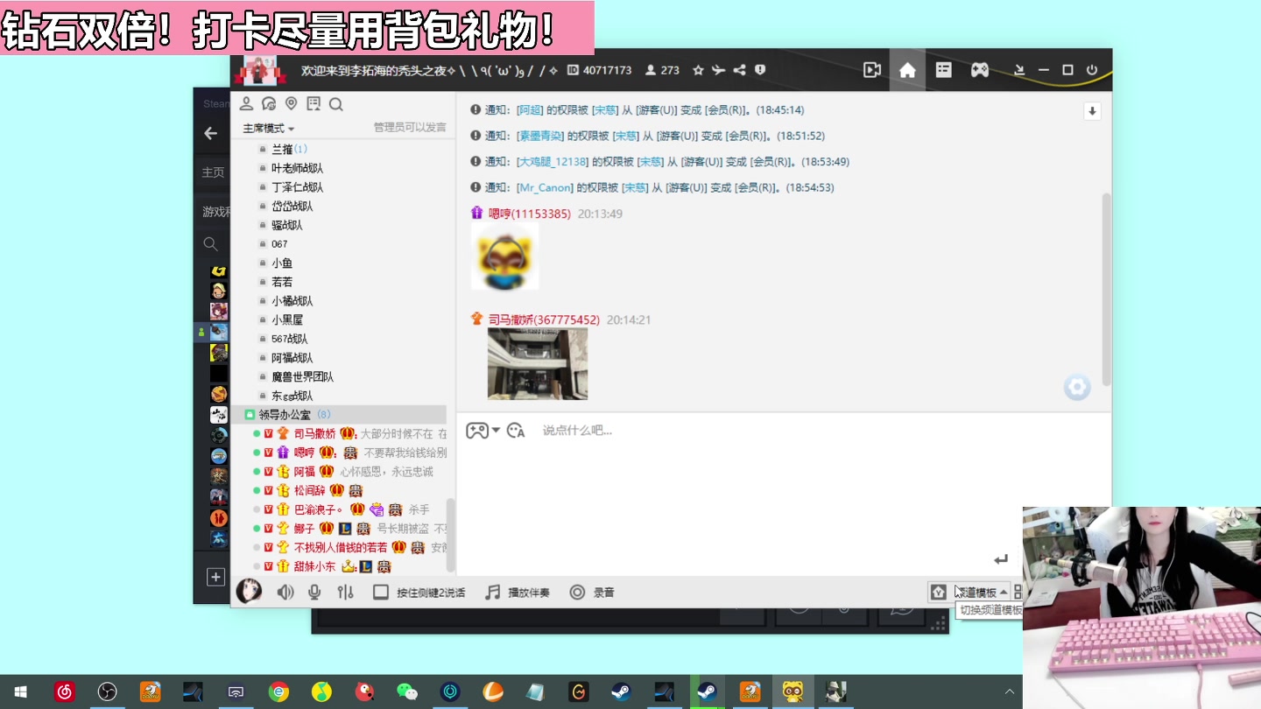
Task: Open the emoji picker in the chat bar
Action: [x=516, y=430]
